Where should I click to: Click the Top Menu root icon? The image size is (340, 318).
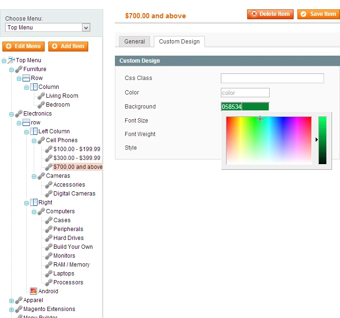pos(11,60)
